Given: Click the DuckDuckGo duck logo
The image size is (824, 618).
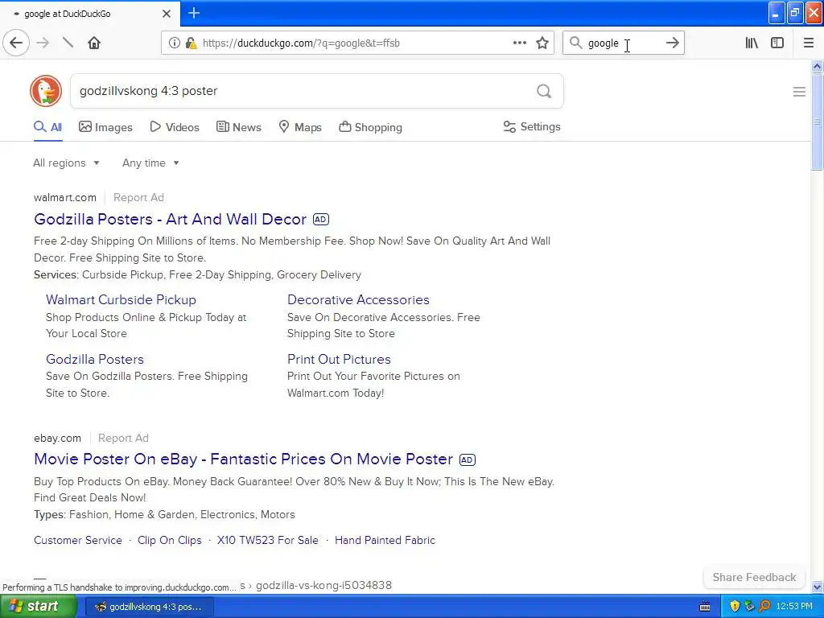Looking at the screenshot, I should click(46, 91).
